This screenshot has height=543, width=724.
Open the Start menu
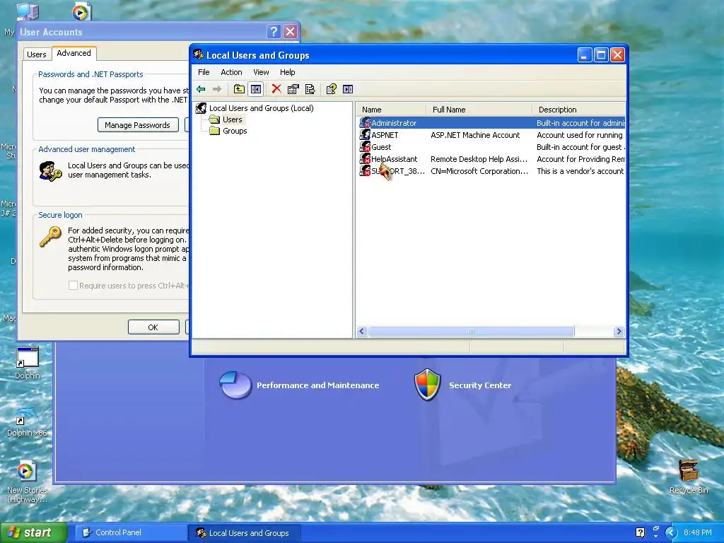click(x=33, y=532)
